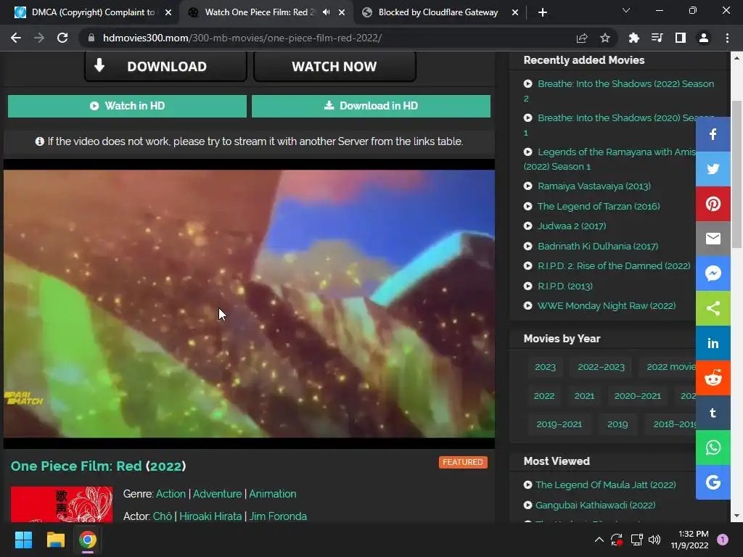743x557 pixels.
Task: Go back to previous page
Action: click(x=16, y=38)
